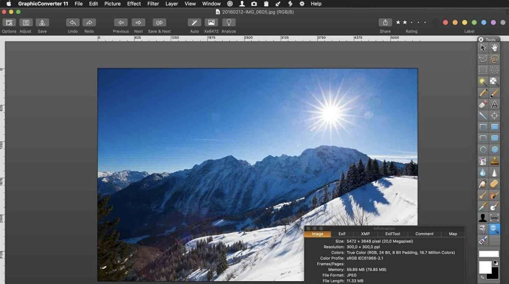509x284 pixels.
Task: Pick the Eyedropper color picker tool
Action: (x=483, y=207)
